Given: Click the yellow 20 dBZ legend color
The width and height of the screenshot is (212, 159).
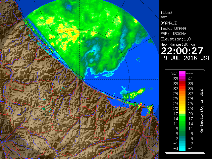Looking at the screenshot, I should 182,109.
